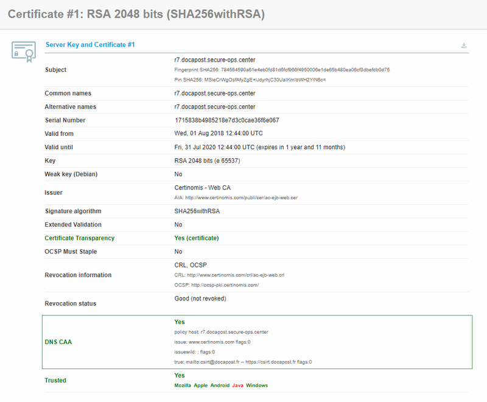Click the Weak key (Debian) 'No' value
This screenshot has height=402, width=487.
(x=178, y=174)
